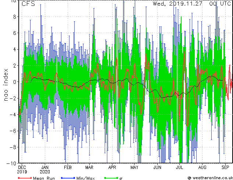Click the y-axis value 6
This screenshot has width=233, height=180.
tap(15, 33)
